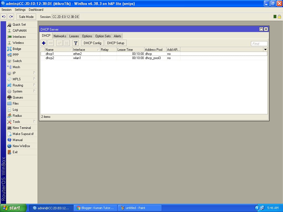Viewport: 283px width, 212px height.
Task: Click the Find search field
Action: [x=259, y=44]
